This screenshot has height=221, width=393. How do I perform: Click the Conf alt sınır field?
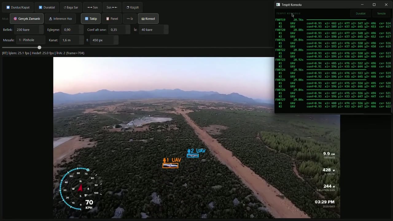[119, 30]
